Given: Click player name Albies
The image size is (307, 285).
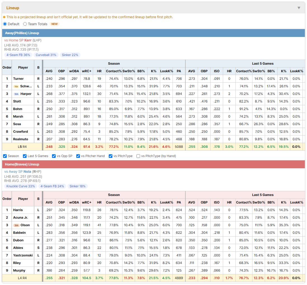Looking at the screenshot, I should click(x=18, y=248).
